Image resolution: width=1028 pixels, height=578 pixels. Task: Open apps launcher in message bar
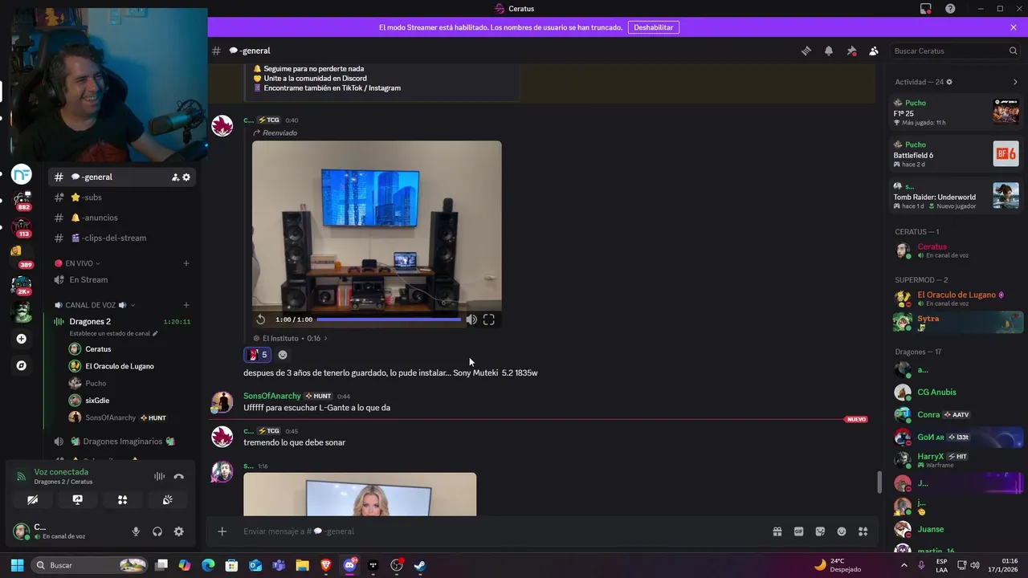click(x=863, y=531)
